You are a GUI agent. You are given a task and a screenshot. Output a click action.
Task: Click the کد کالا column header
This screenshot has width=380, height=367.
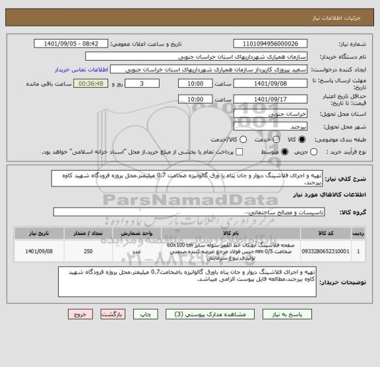point(326,233)
